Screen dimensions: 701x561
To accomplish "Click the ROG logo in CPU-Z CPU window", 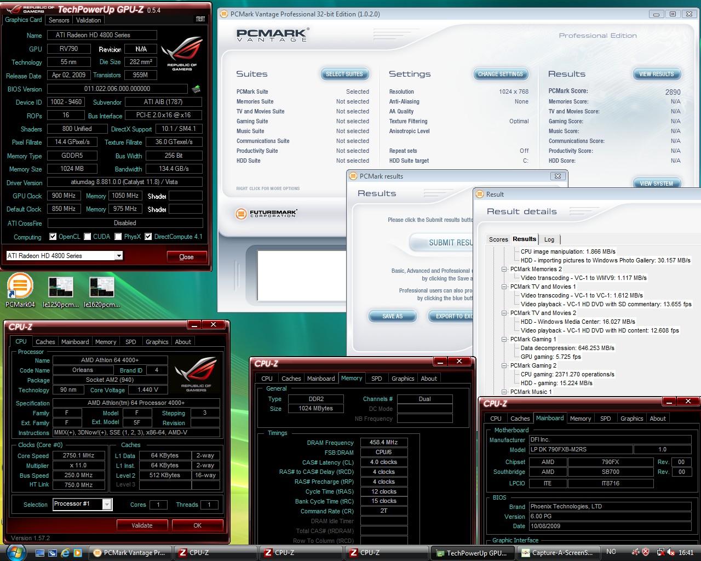I will [196, 374].
